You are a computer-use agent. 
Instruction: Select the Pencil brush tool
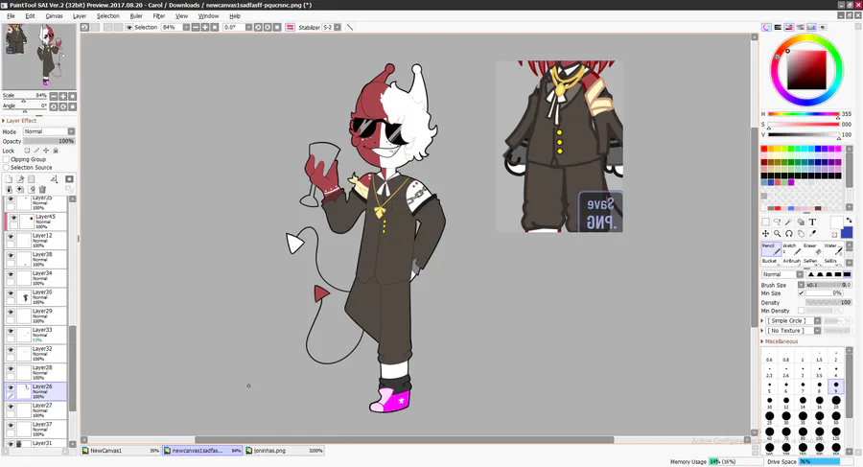[x=771, y=248]
